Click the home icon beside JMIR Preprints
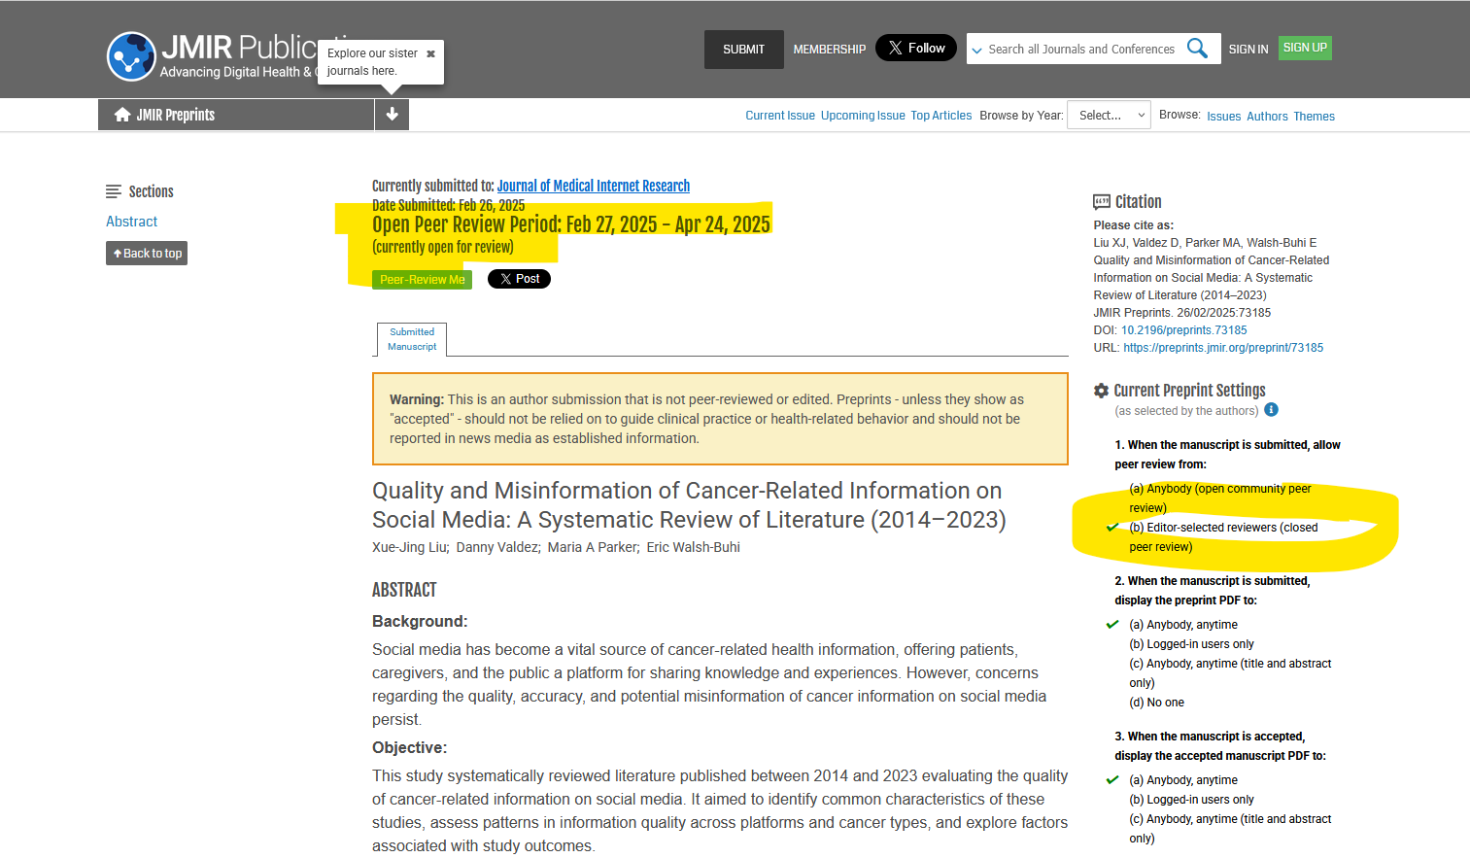1470x858 pixels. coord(122,115)
